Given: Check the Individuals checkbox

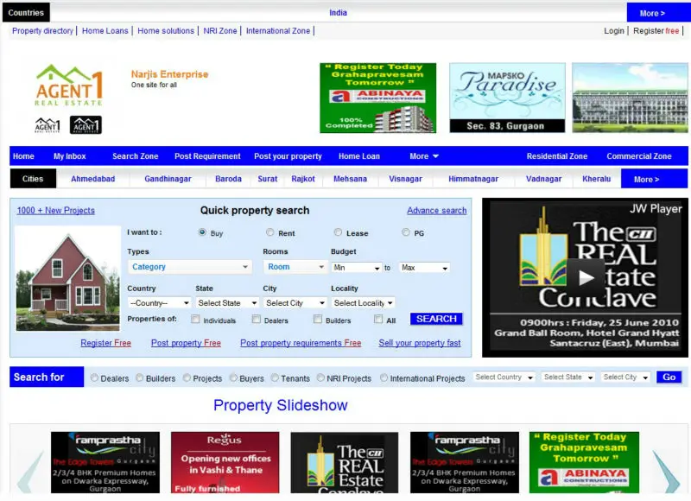Looking at the screenshot, I should click(x=195, y=320).
